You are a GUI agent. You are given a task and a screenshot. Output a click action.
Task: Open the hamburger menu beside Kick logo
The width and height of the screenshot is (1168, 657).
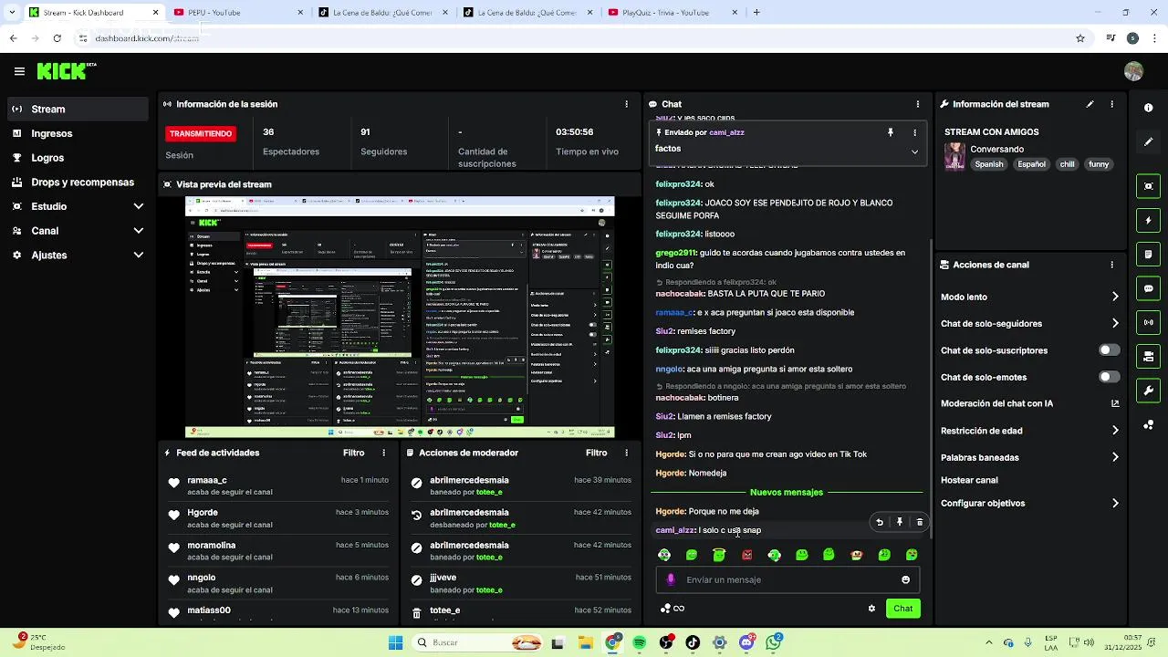(x=19, y=71)
